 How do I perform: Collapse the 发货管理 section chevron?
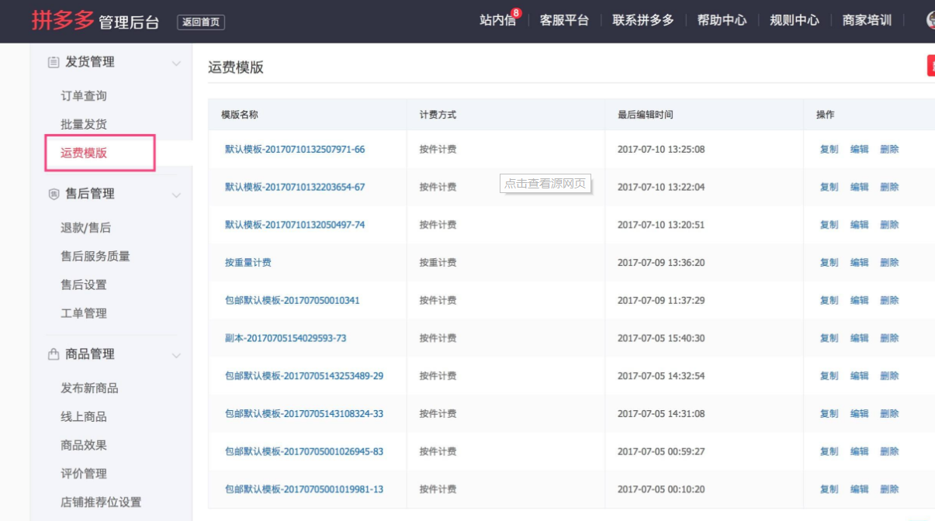click(x=176, y=63)
